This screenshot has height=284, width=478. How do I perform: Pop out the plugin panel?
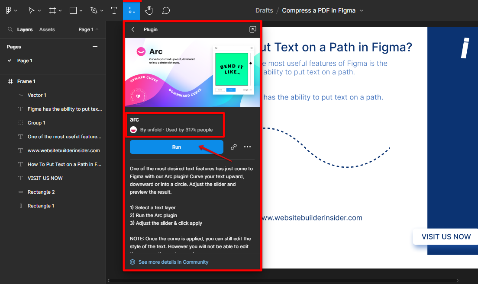(x=253, y=29)
